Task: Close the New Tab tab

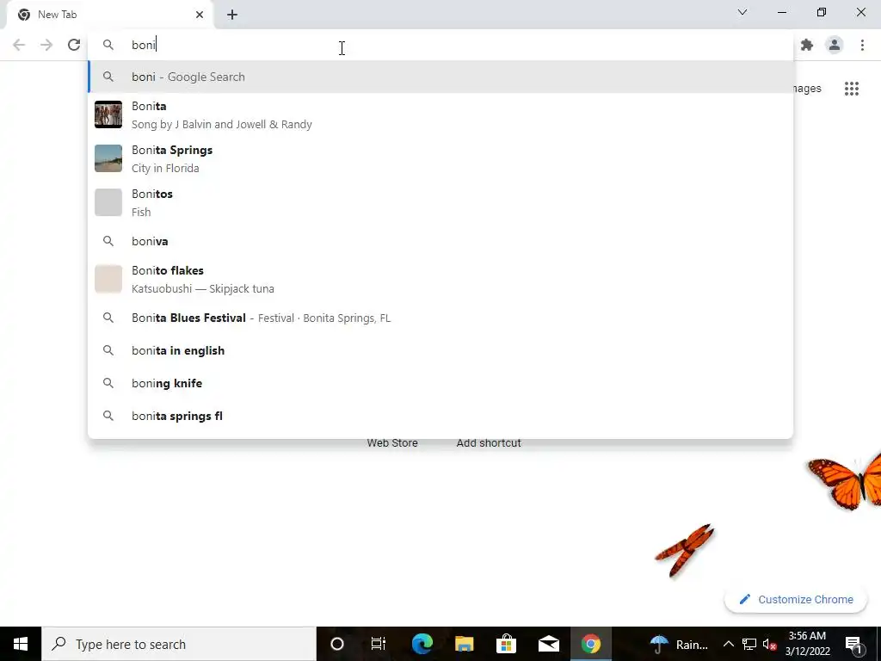Action: [200, 15]
